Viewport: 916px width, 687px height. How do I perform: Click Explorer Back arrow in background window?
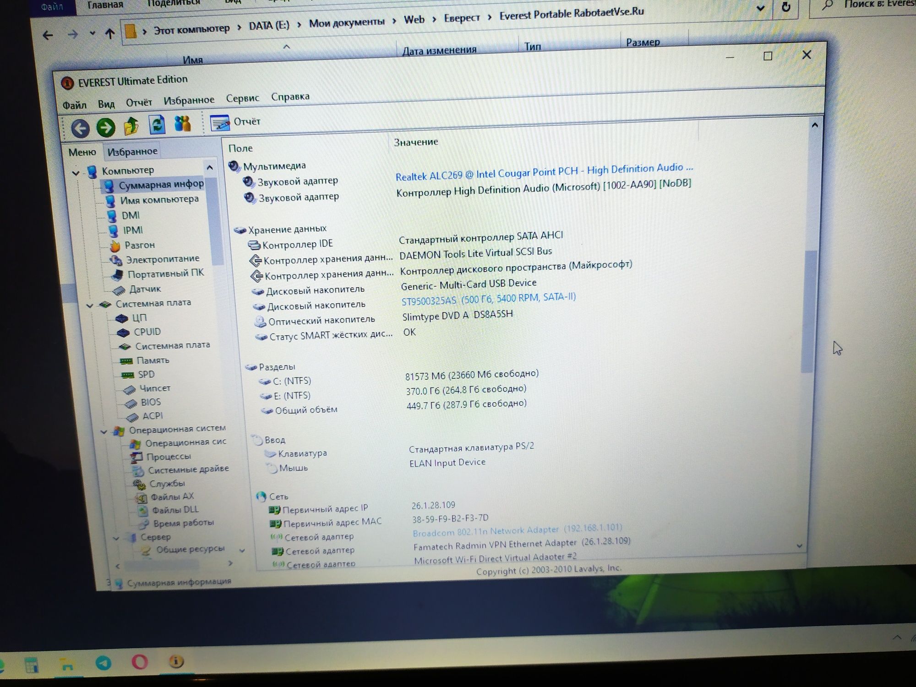click(x=48, y=35)
